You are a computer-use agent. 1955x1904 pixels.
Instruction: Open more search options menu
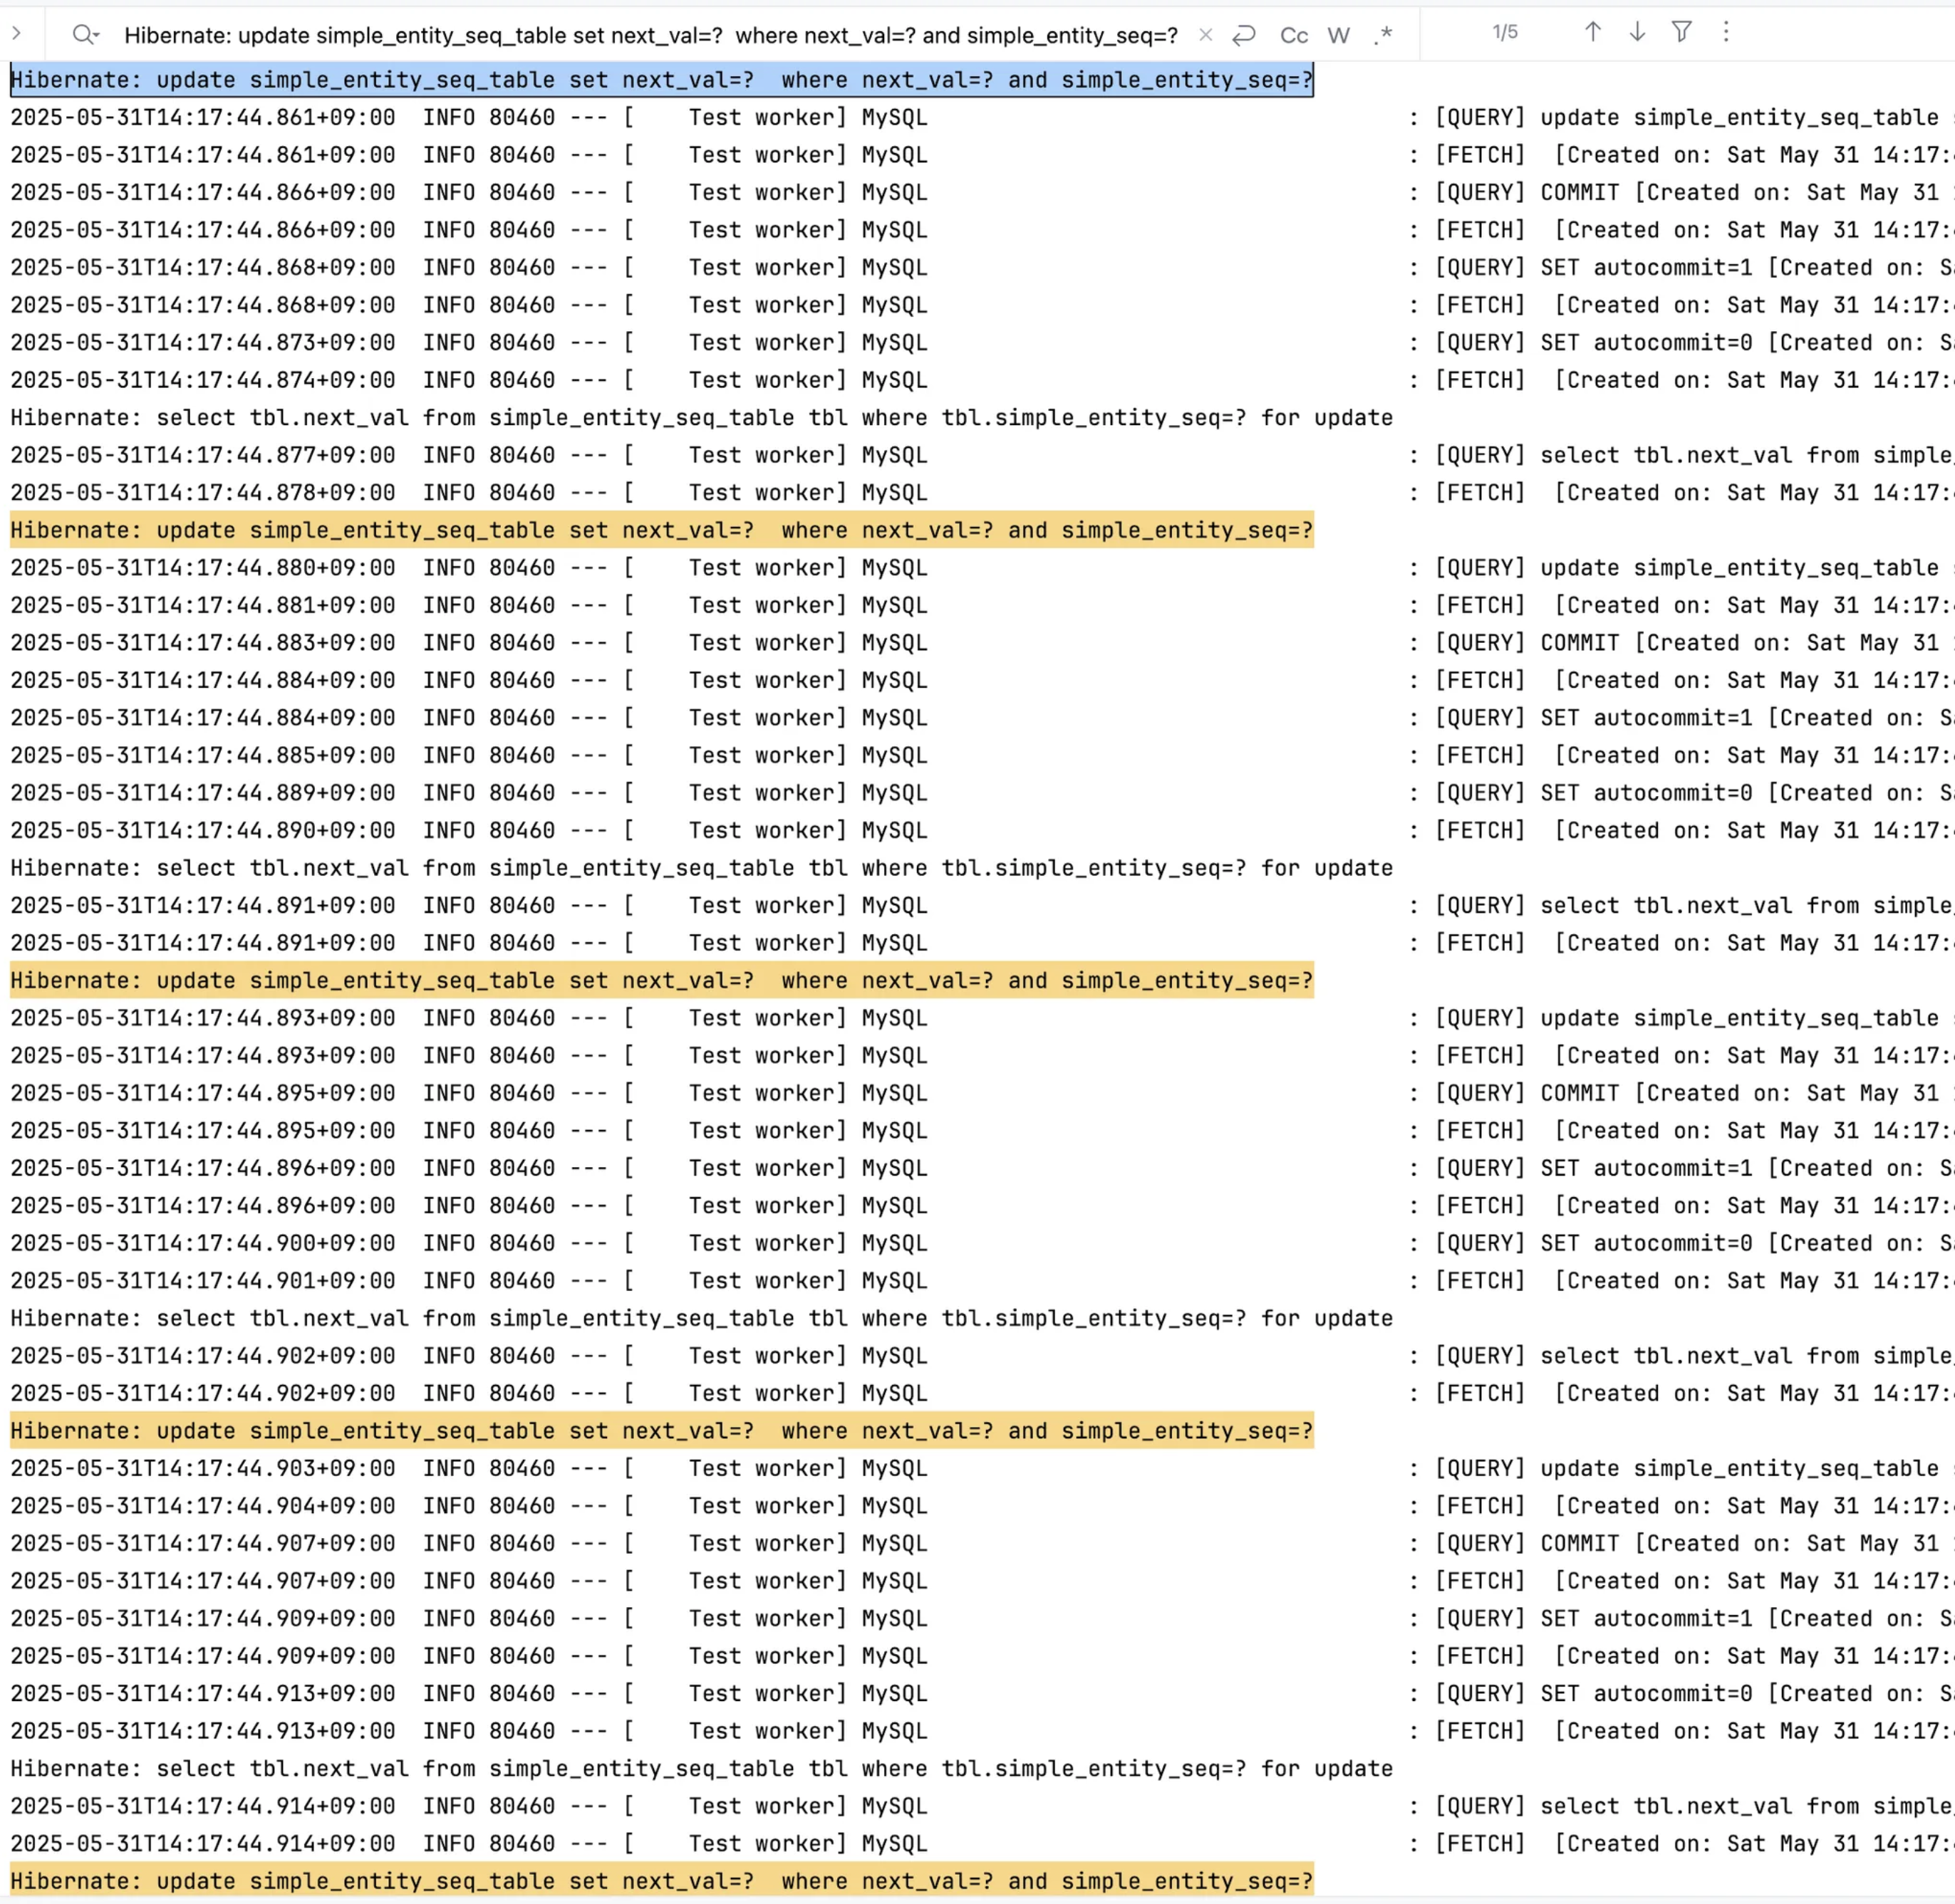(1726, 32)
